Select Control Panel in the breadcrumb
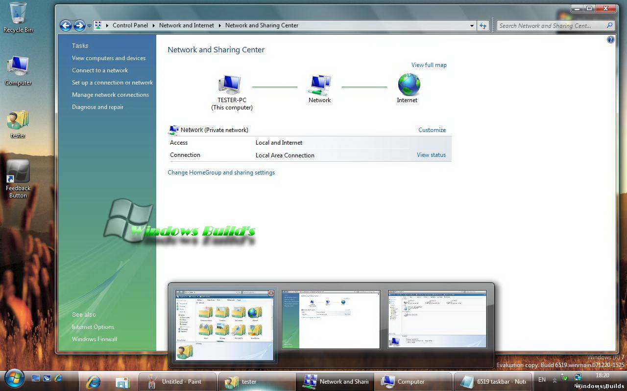 (130, 25)
